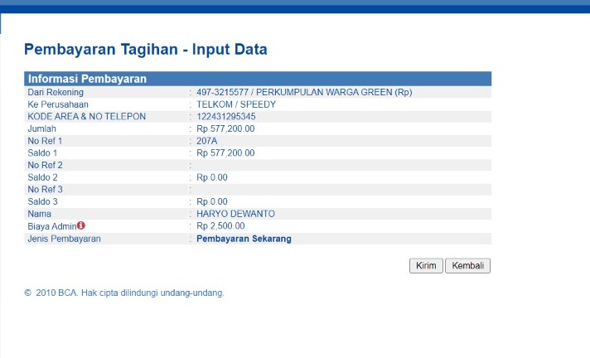The width and height of the screenshot is (590, 358).
Task: Click the admin fee Rp 2,500.00
Action: tap(220, 225)
